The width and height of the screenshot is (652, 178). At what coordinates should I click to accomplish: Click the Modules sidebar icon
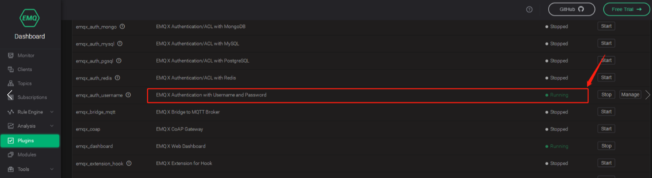click(x=11, y=154)
